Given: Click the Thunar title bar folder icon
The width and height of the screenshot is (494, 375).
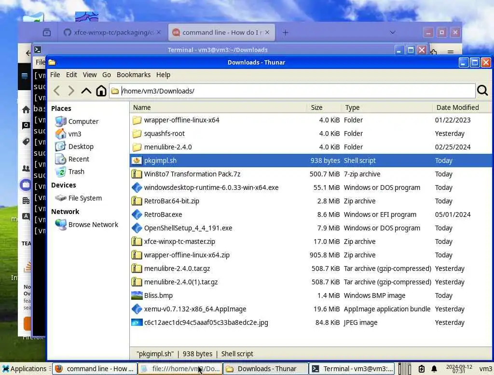Looking at the screenshot, I should [52, 62].
